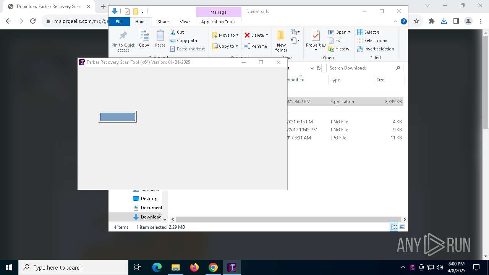Refresh the Downloads folder view

pos(319,68)
